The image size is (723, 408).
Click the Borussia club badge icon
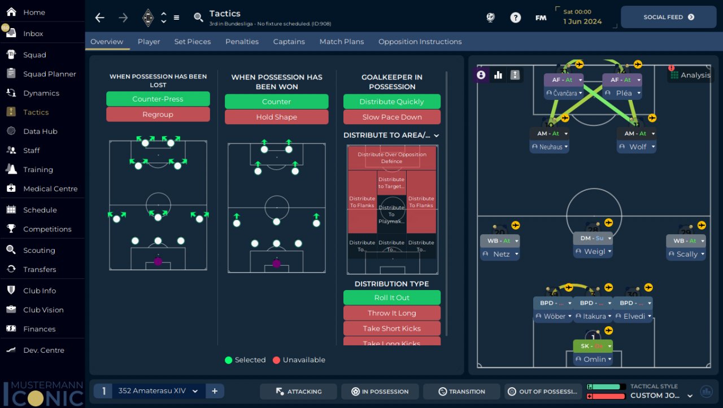[148, 17]
